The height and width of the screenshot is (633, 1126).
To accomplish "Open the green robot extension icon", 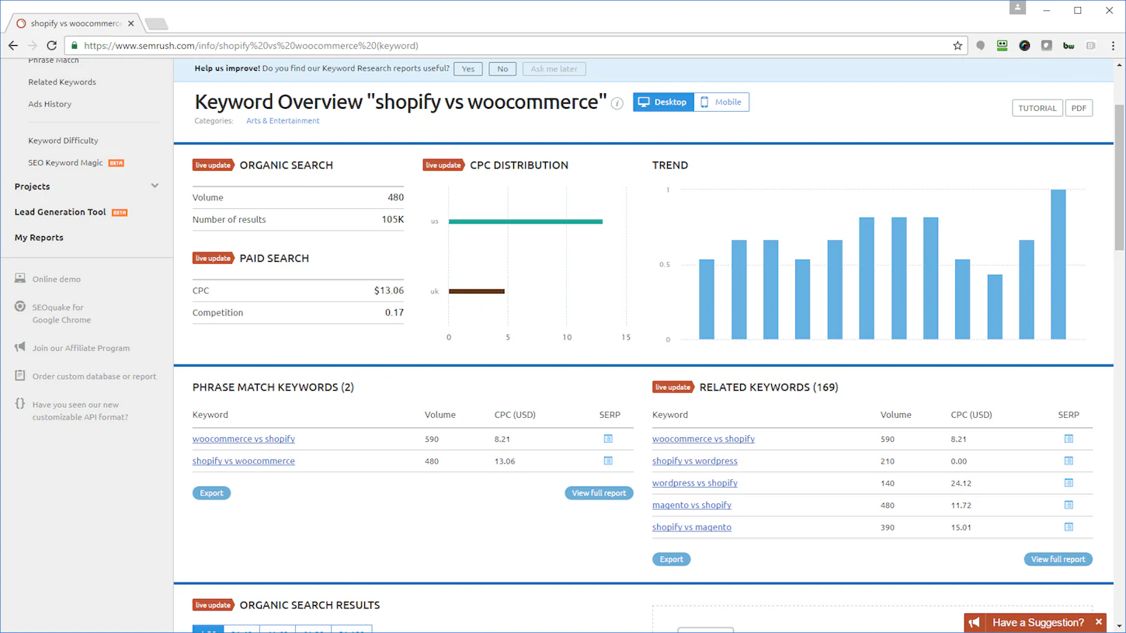I will [1003, 46].
